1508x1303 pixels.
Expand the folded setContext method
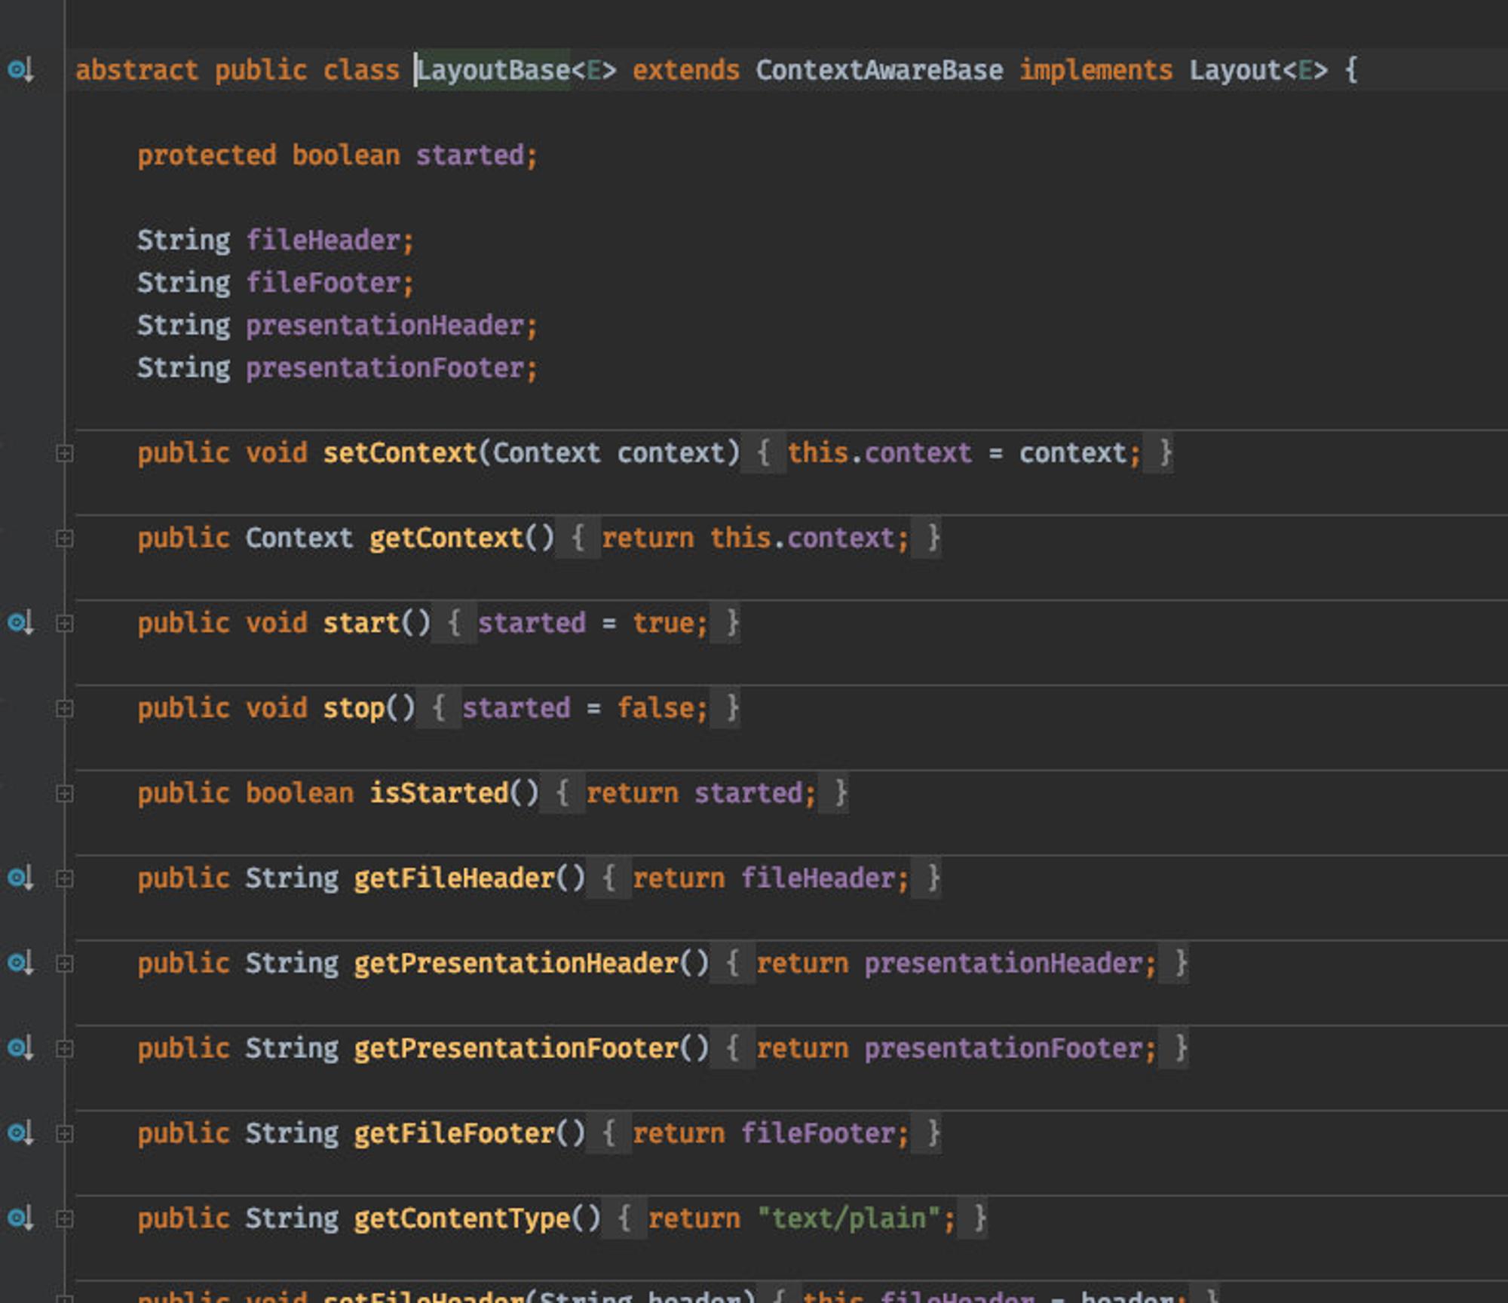(x=65, y=453)
